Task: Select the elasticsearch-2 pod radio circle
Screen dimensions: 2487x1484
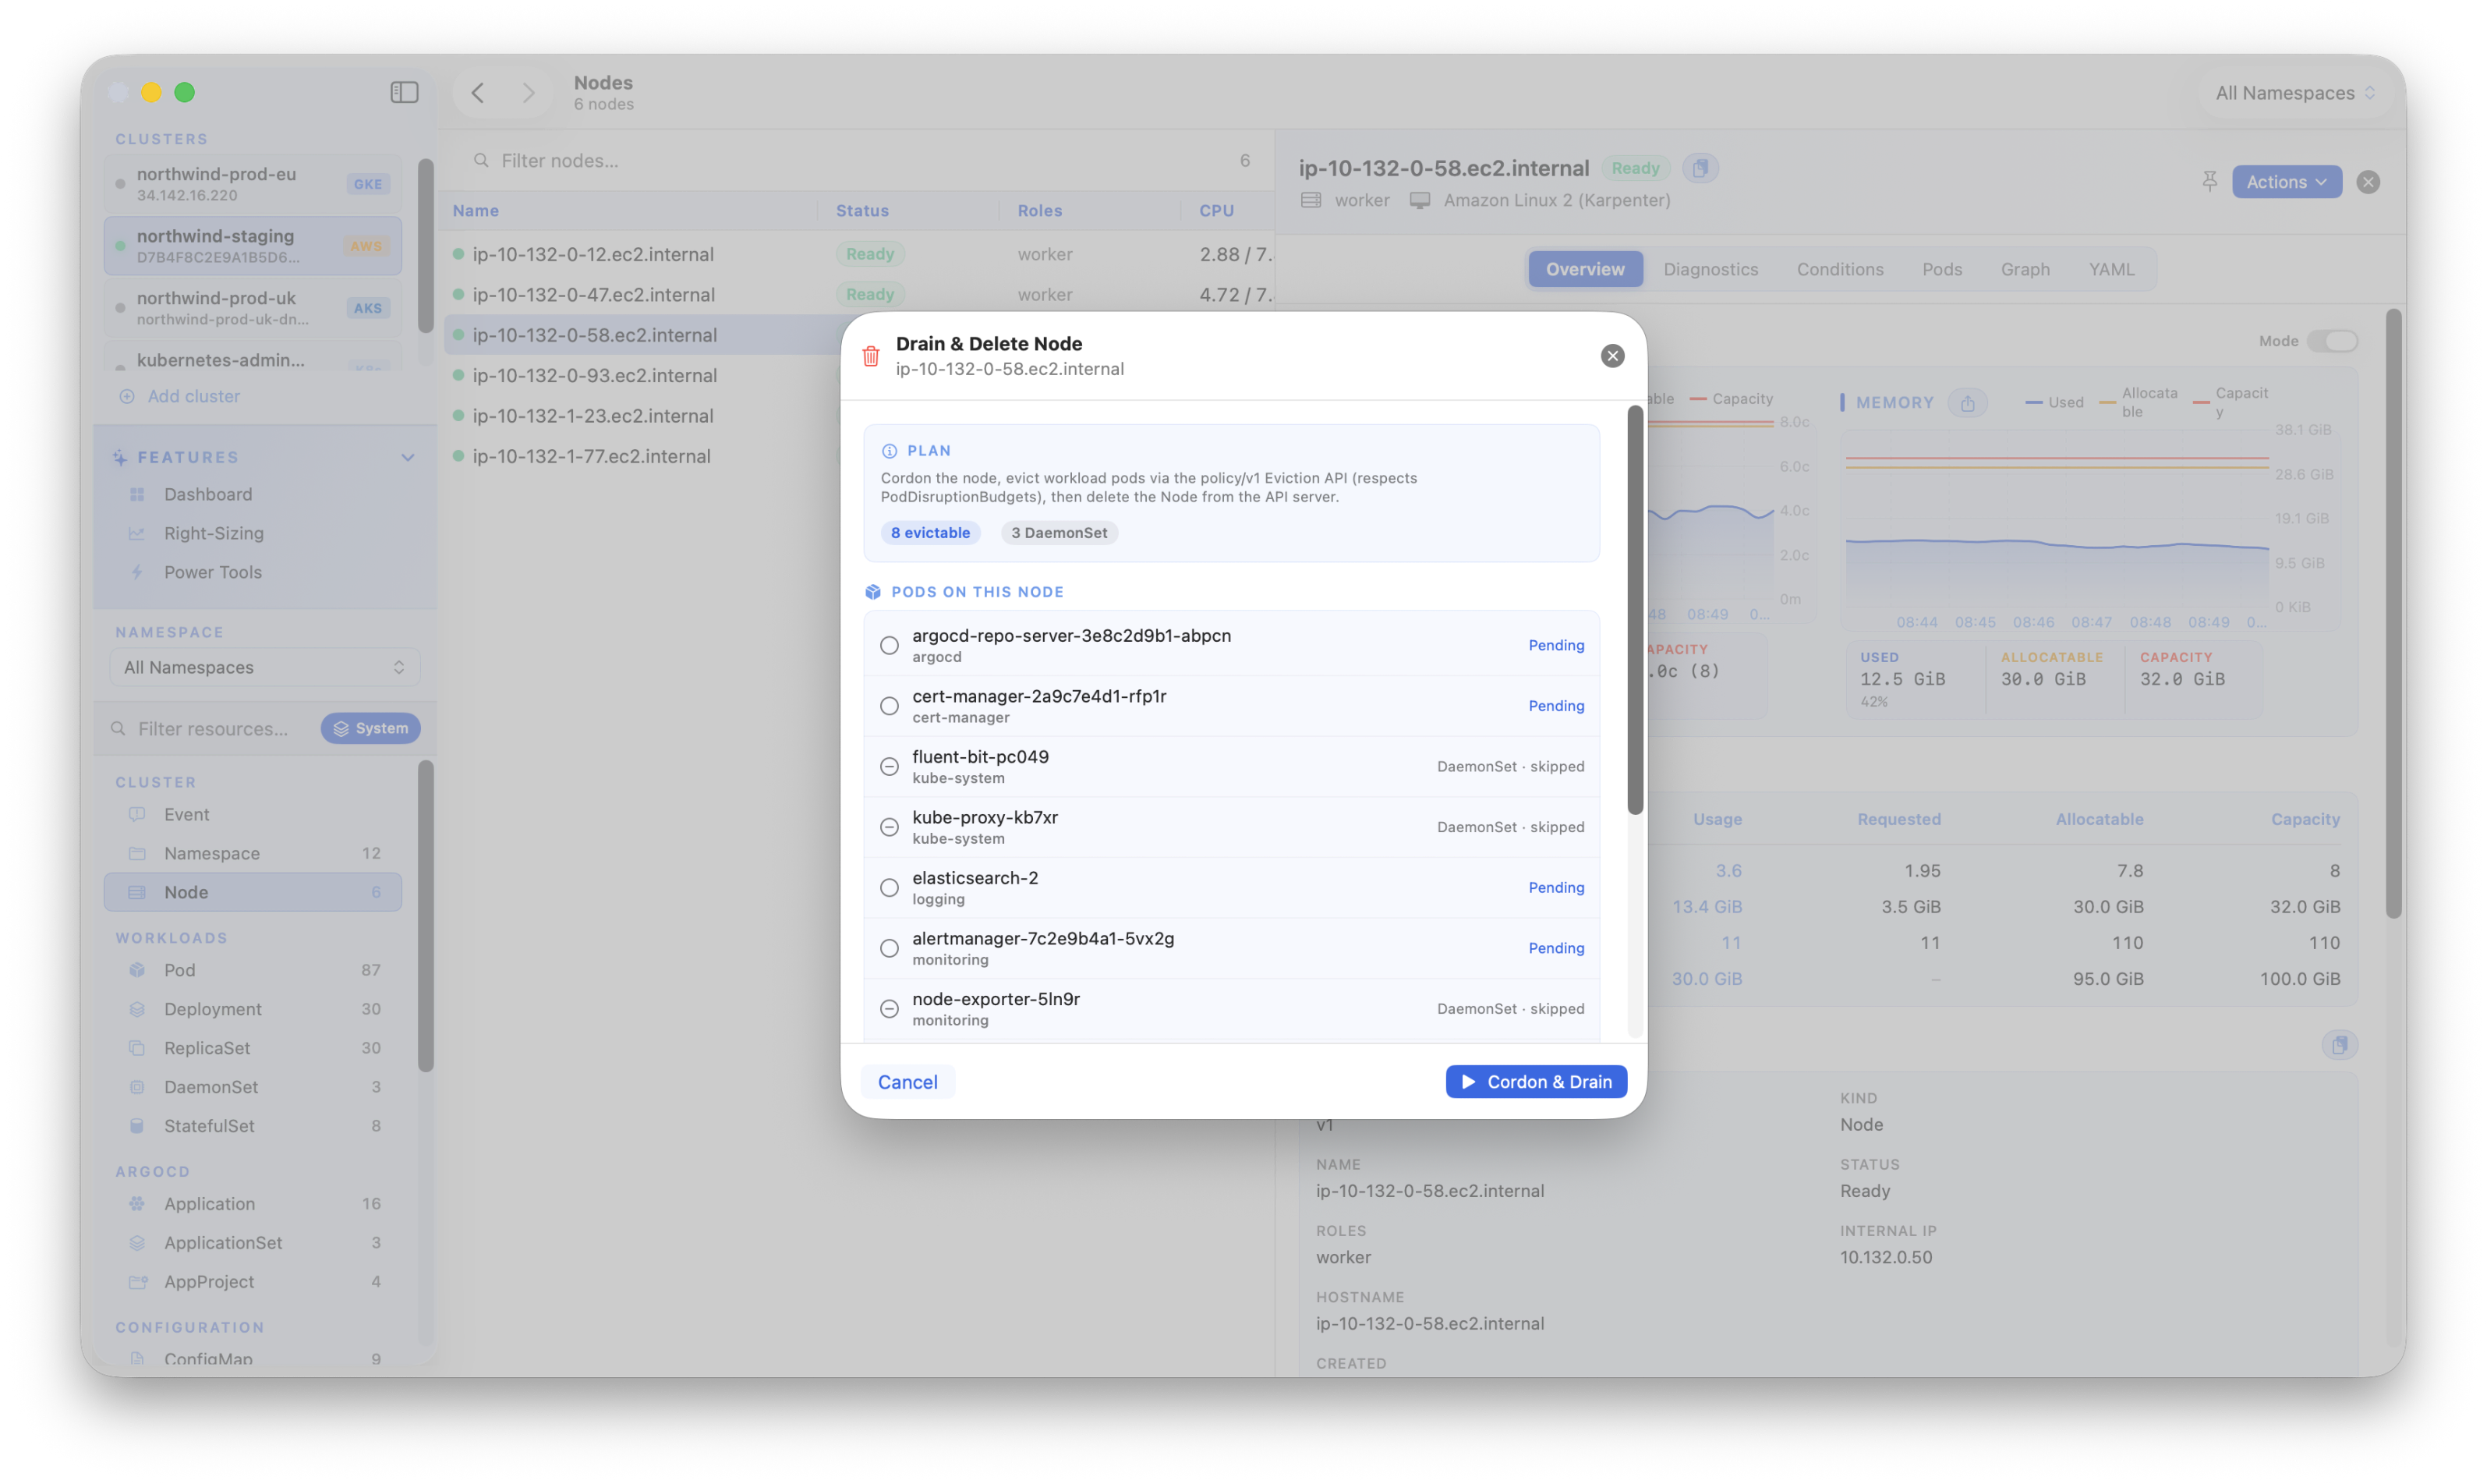Action: tap(889, 888)
